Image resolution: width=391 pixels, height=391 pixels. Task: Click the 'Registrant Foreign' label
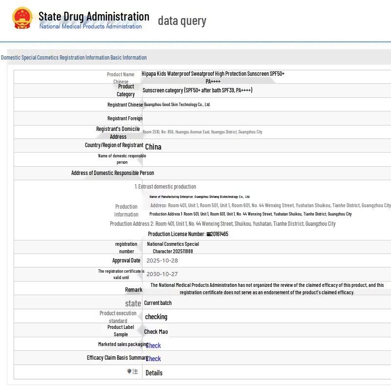tap(125, 118)
